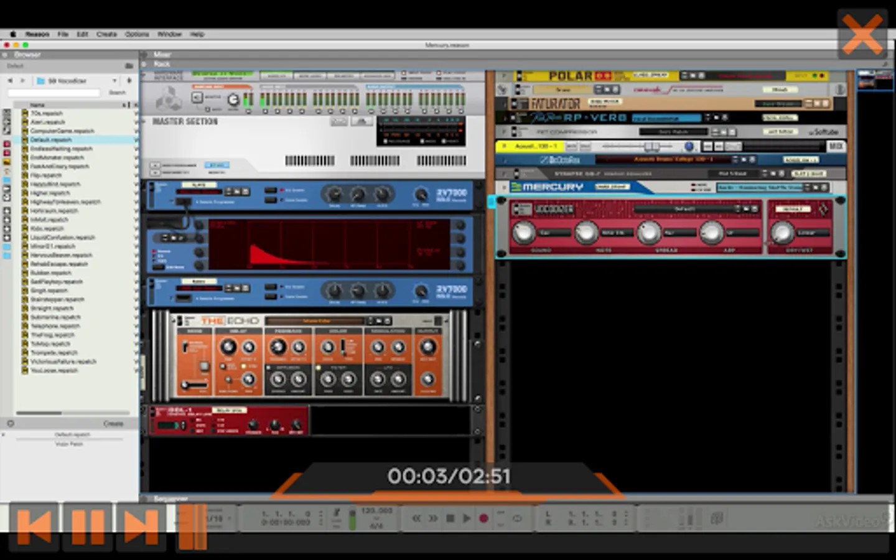Click the Create button in the Browser
896x560 pixels.
pos(113,424)
